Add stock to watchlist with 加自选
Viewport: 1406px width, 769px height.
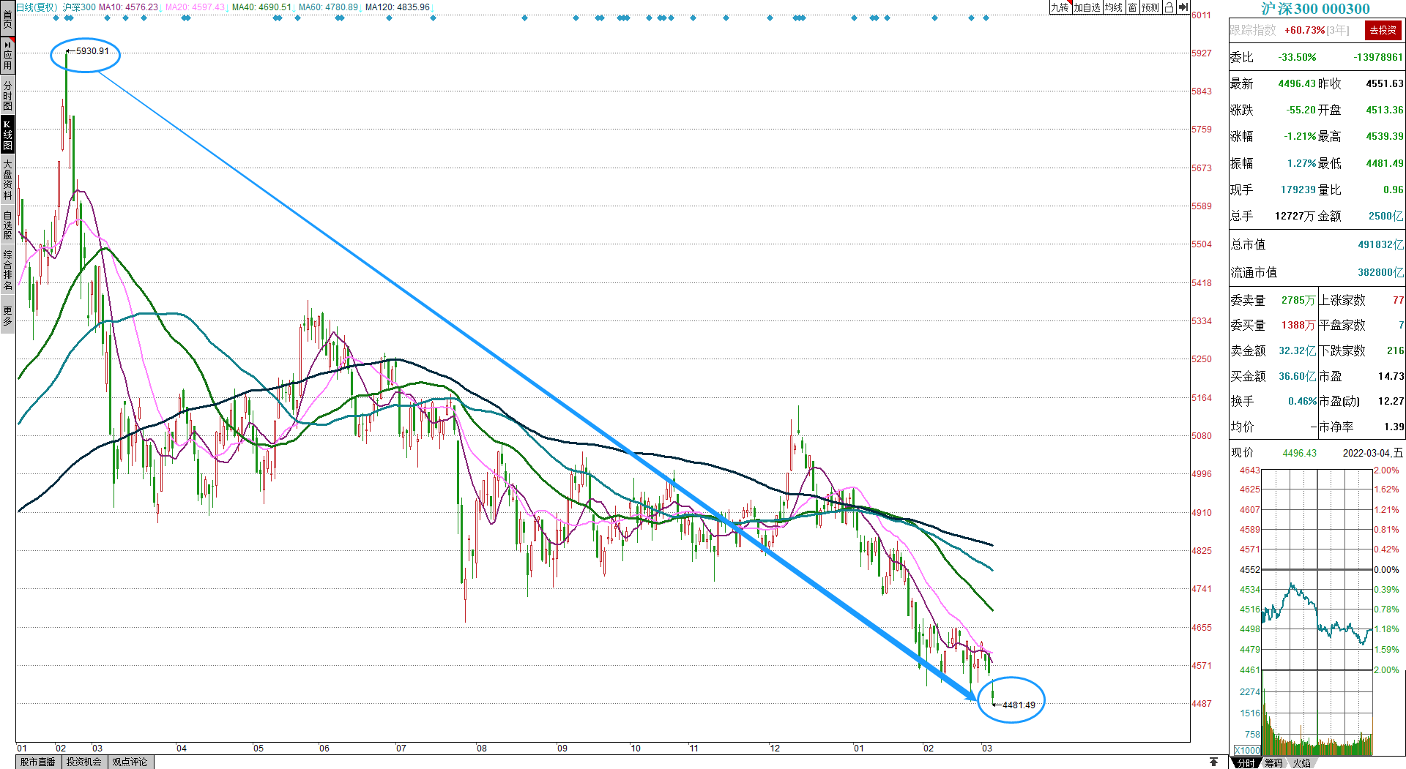tap(1087, 7)
